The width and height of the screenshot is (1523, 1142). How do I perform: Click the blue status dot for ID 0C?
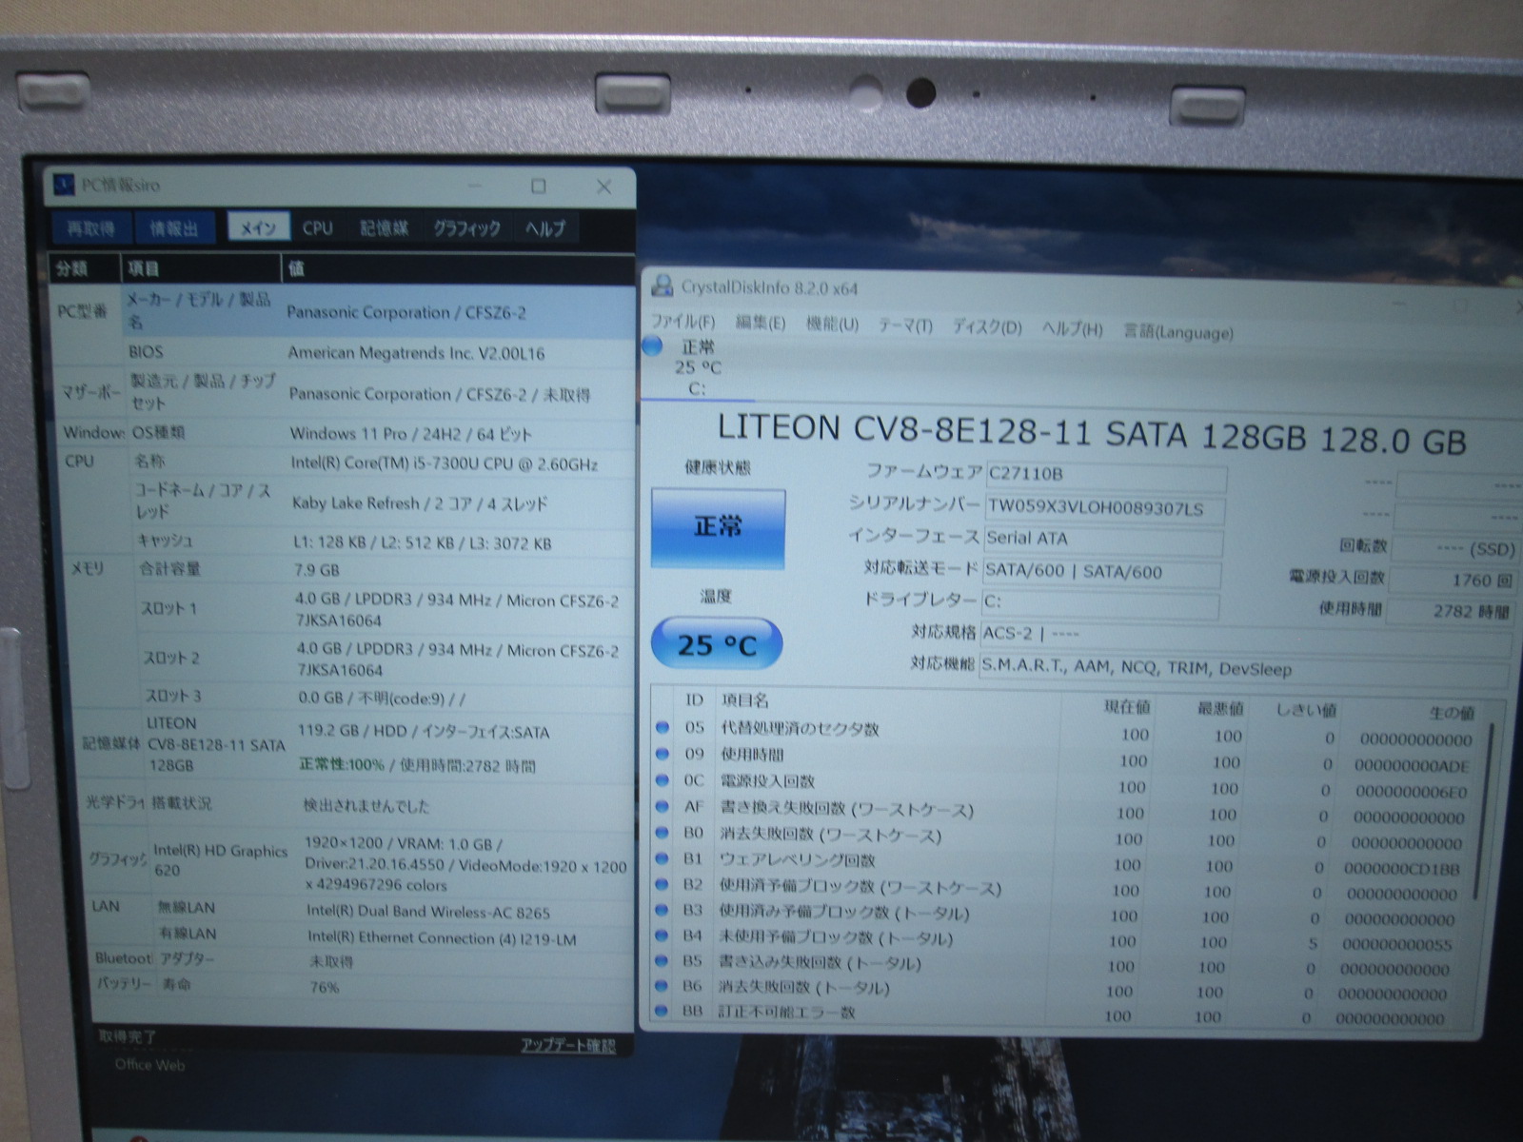[x=663, y=780]
